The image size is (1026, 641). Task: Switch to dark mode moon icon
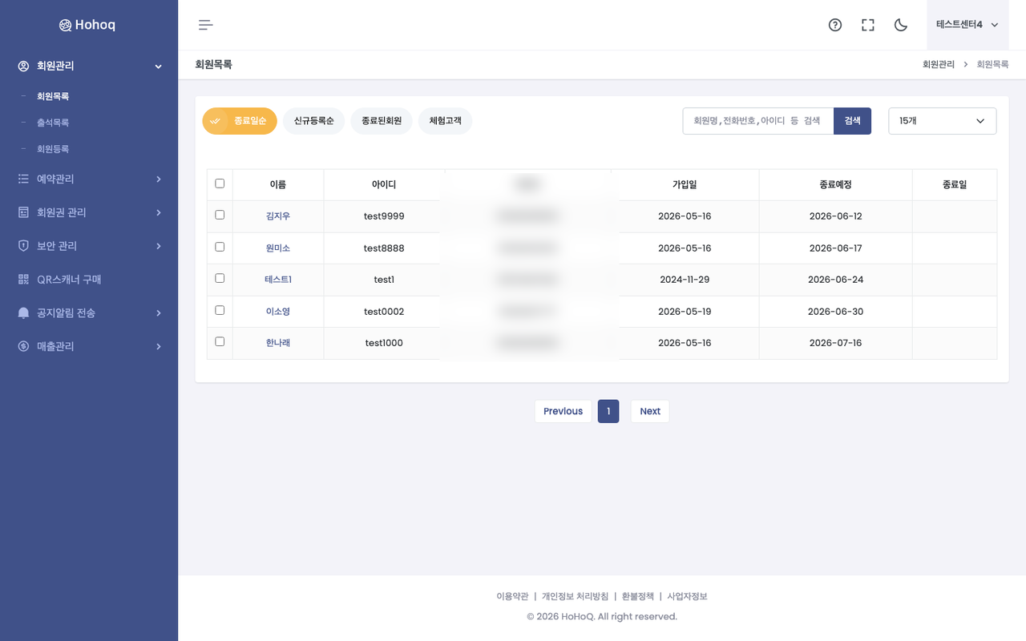click(x=901, y=25)
